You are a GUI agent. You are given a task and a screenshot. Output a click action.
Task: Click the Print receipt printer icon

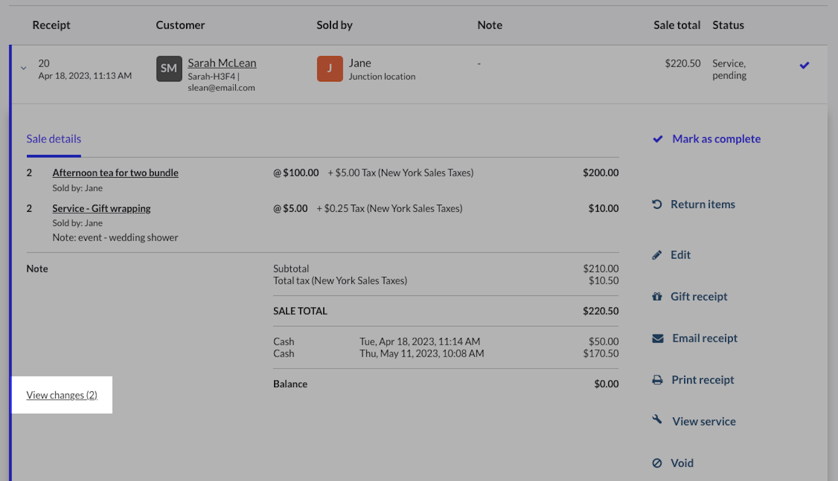point(657,380)
